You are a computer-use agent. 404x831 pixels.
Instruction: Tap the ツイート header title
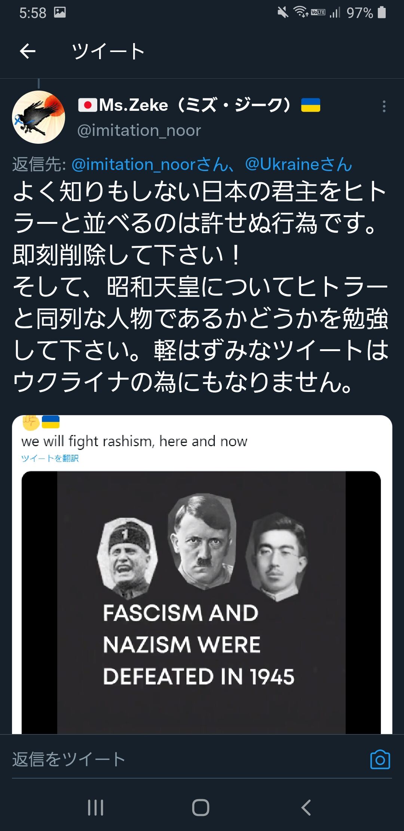[x=108, y=51]
